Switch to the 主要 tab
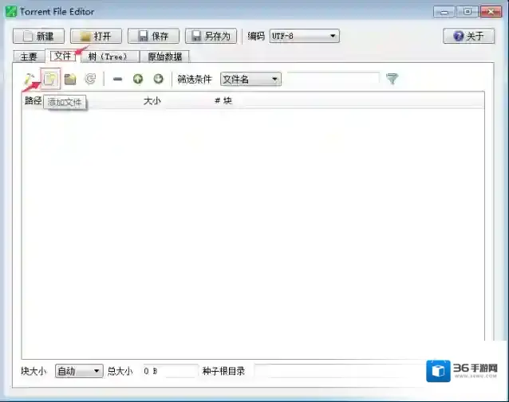Screen dimensions: 509x402 (x=29, y=57)
